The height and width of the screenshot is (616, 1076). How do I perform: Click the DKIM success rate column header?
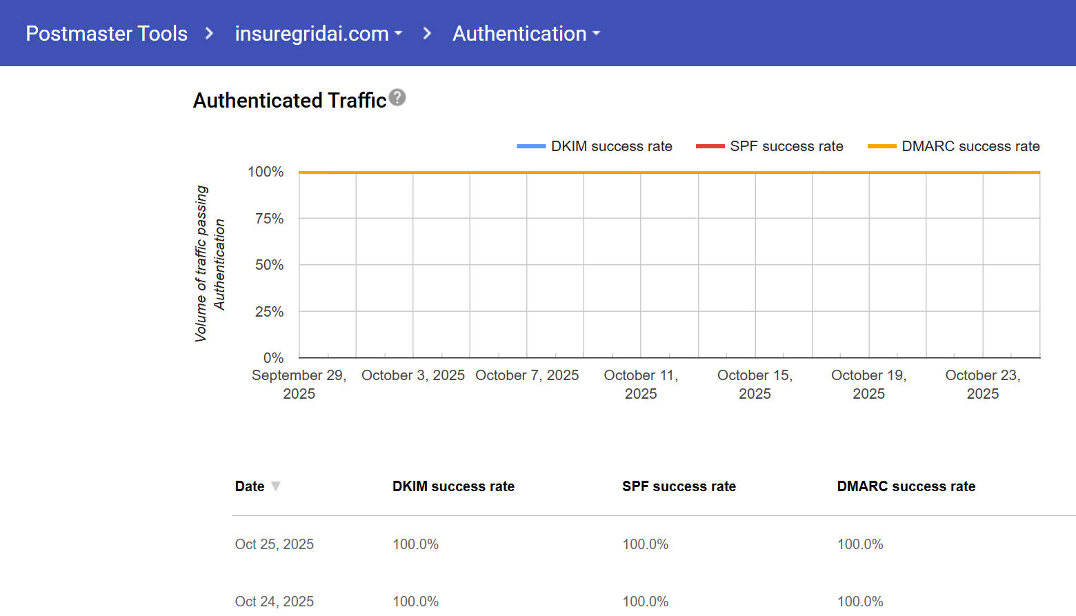click(x=453, y=486)
